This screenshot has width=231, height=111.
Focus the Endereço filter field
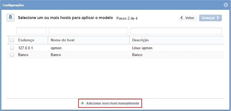pos(31,31)
